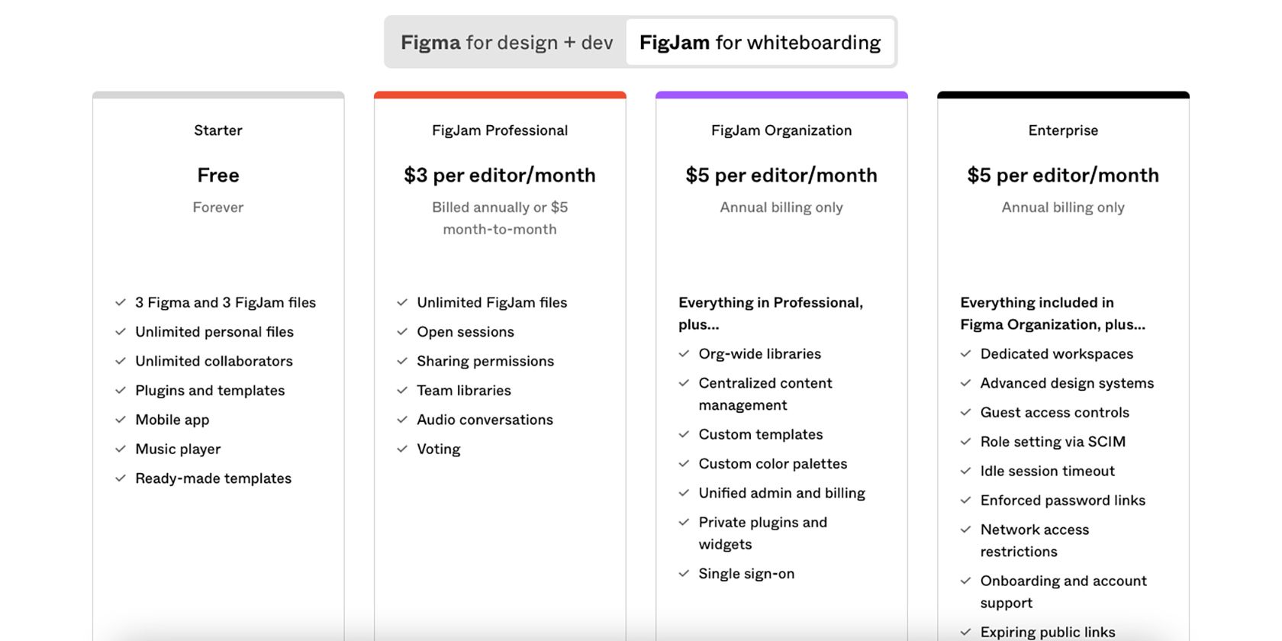The width and height of the screenshot is (1282, 641).
Task: Click the checkmark beside Unlimited FigJam files
Action: click(401, 302)
